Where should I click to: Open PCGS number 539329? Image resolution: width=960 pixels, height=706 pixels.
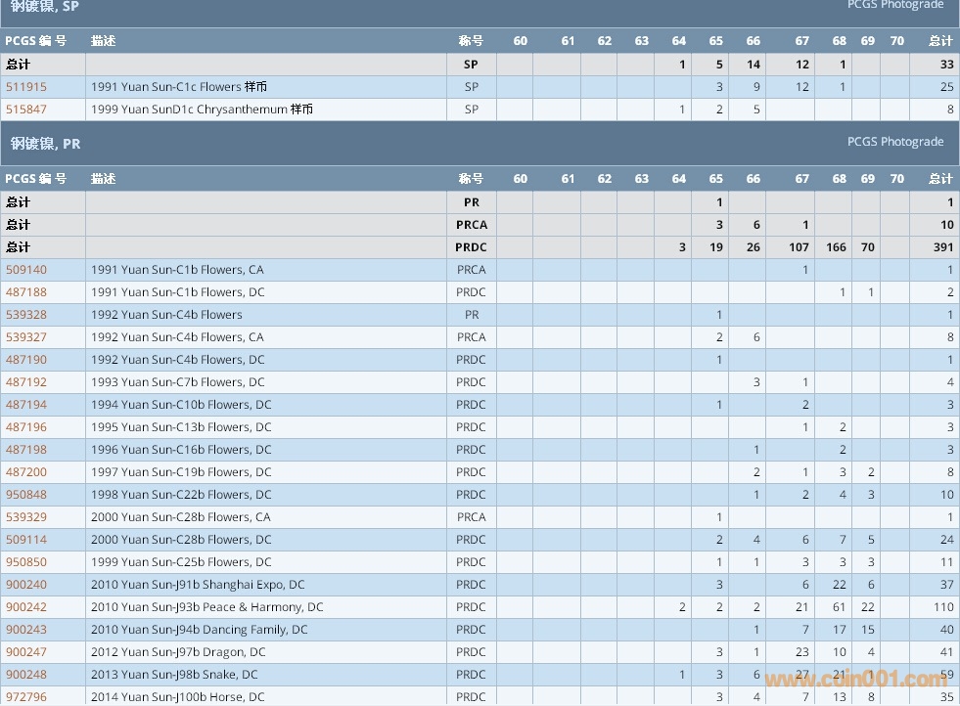pos(26,517)
